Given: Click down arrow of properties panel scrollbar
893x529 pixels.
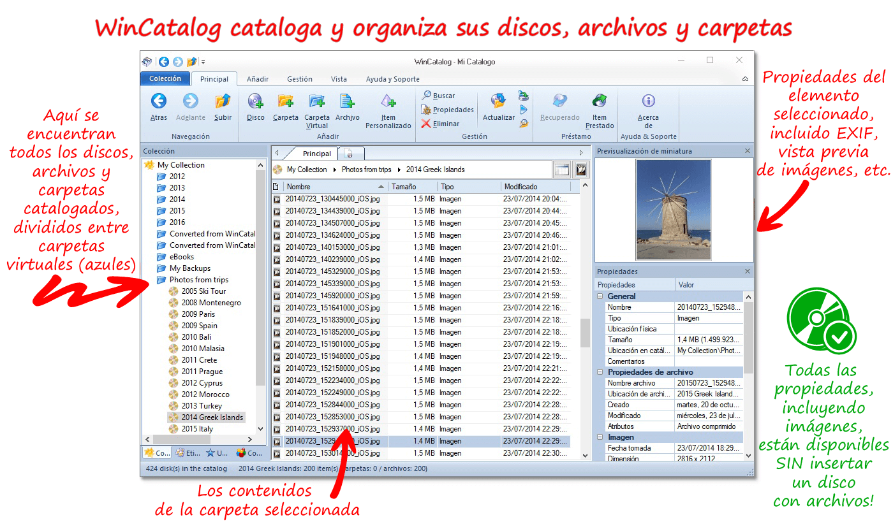Looking at the screenshot, I should 748,454.
